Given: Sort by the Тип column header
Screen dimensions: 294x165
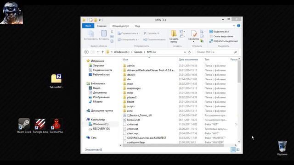Looking at the screenshot, I should tap(207, 60).
